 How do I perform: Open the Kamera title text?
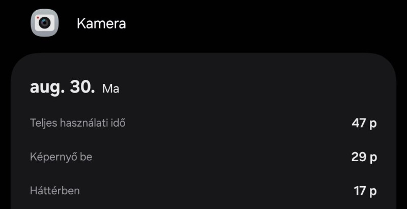click(x=101, y=24)
